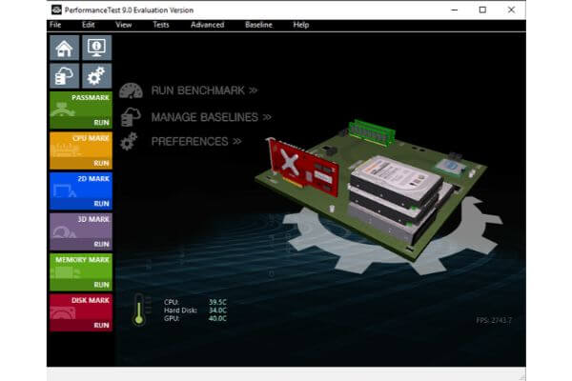This screenshot has width=572, height=381.
Task: Maximize the PerformanceTest window
Action: coord(482,10)
